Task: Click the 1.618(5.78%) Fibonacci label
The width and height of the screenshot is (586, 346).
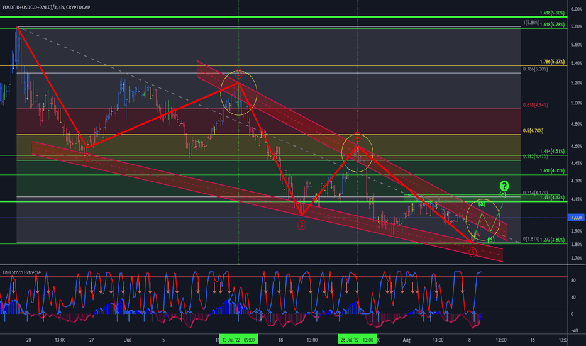Action: click(x=552, y=25)
